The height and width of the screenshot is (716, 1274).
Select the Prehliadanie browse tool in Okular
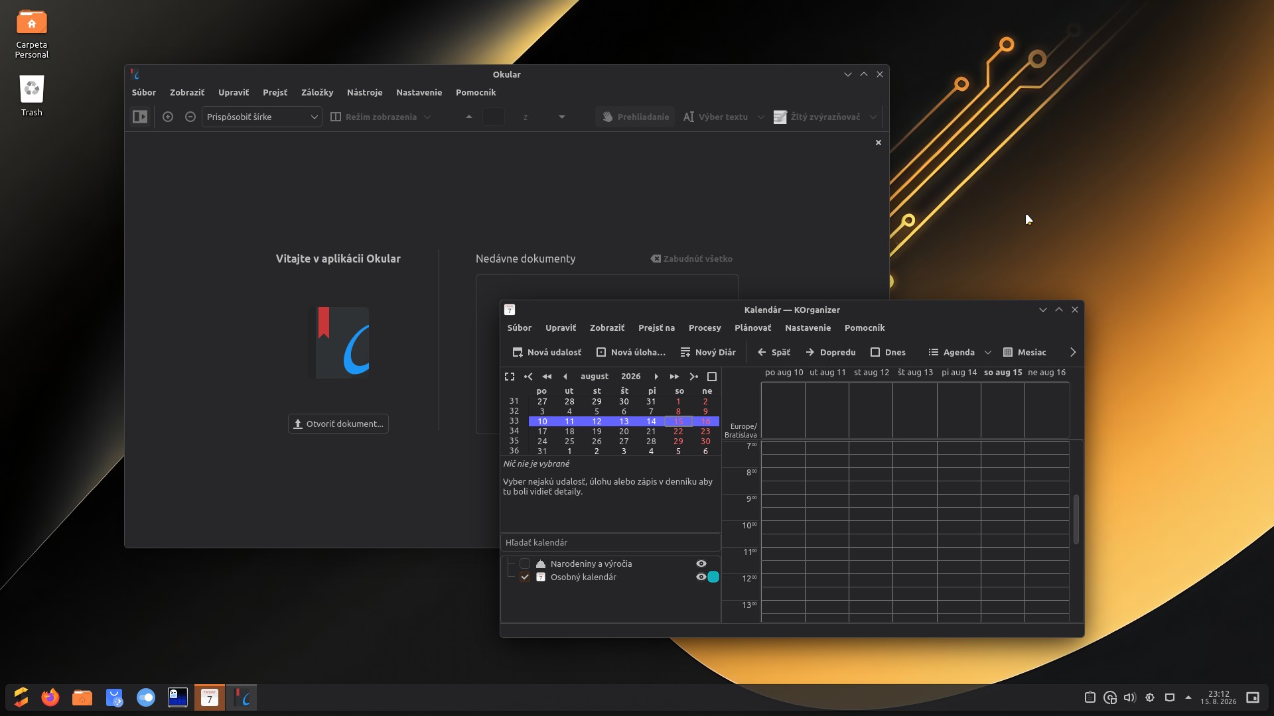636,117
